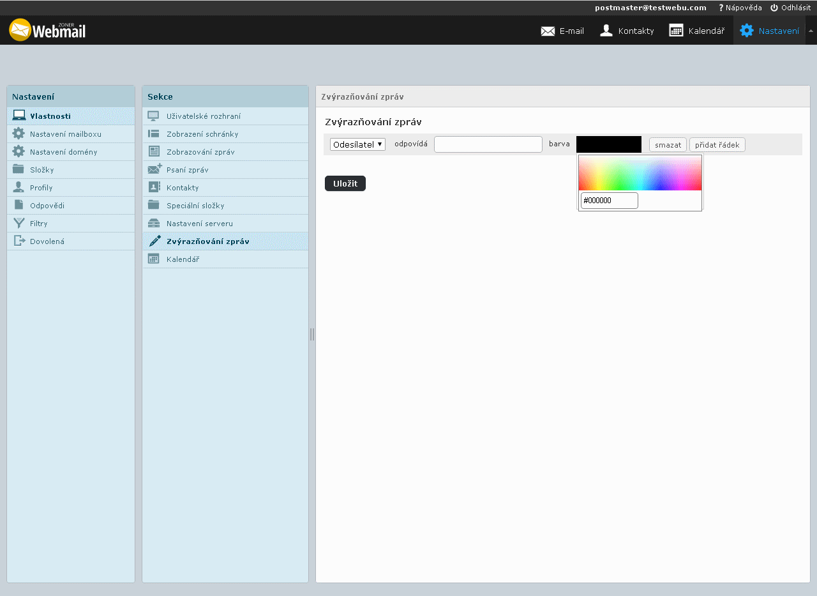
Task: Click the Psaní zpráv envelope icon
Action: tap(154, 170)
